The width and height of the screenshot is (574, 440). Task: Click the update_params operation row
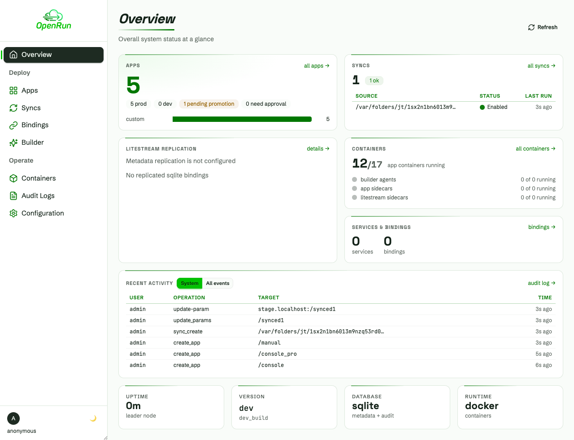pos(192,320)
